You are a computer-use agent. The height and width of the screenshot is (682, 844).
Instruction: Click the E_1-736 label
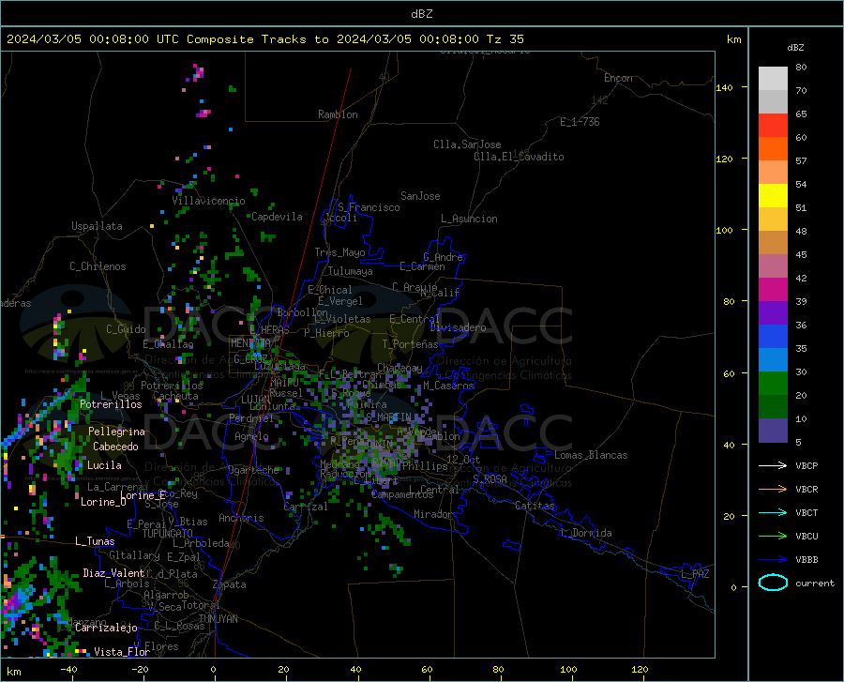tap(580, 122)
